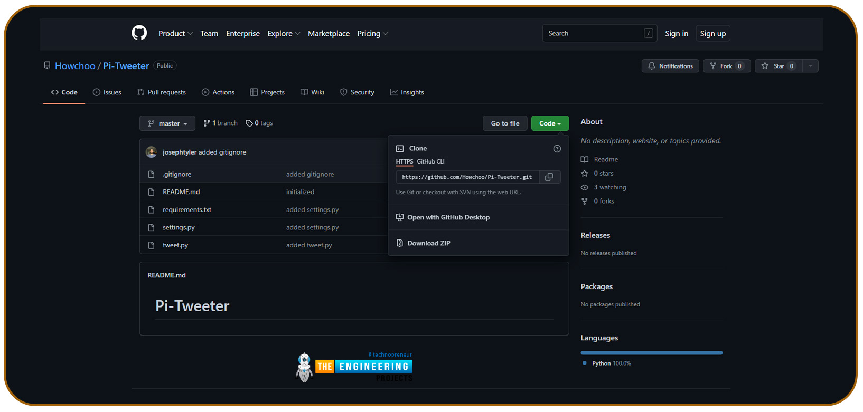863x412 pixels.
Task: Click the file icon beside .gitignore
Action: coord(152,174)
